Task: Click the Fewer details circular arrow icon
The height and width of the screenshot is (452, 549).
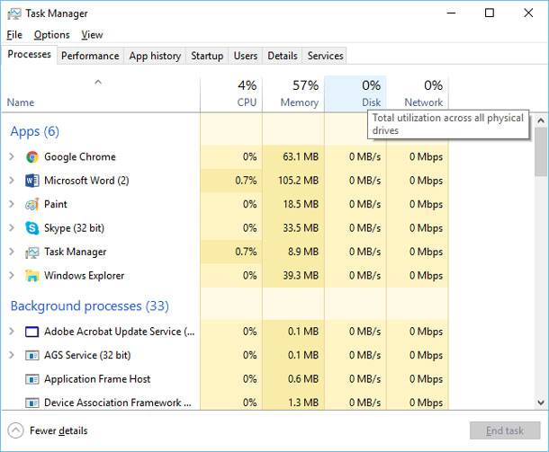Action: 16,430
